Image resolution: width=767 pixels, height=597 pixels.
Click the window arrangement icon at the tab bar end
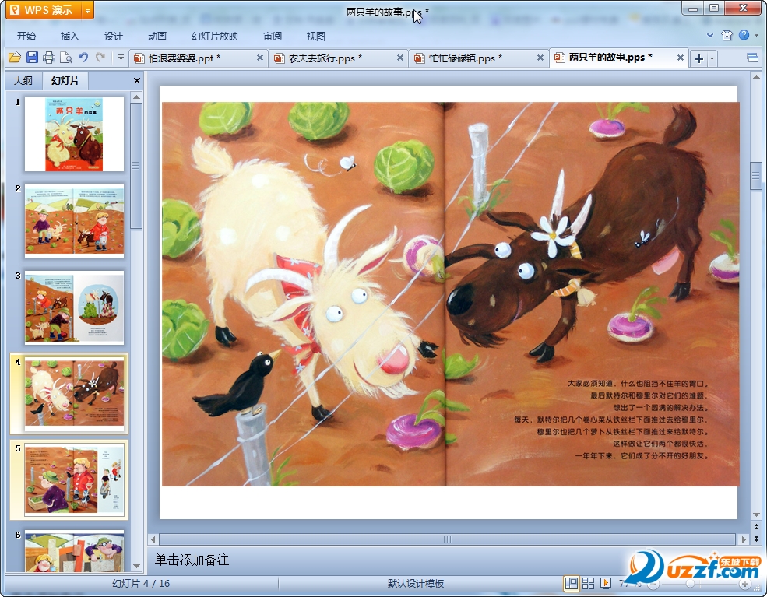752,58
